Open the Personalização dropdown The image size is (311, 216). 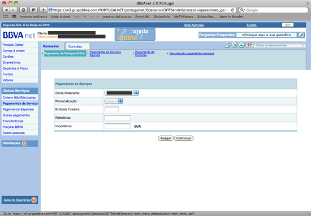tap(114, 101)
